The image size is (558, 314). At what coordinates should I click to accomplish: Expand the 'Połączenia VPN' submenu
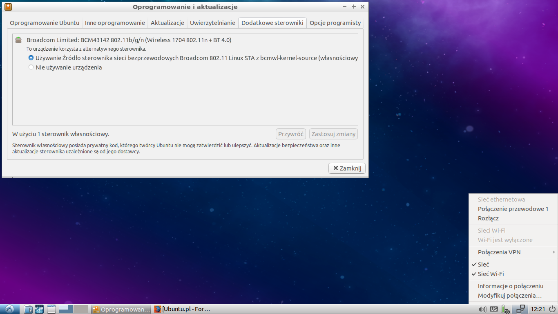(513, 252)
